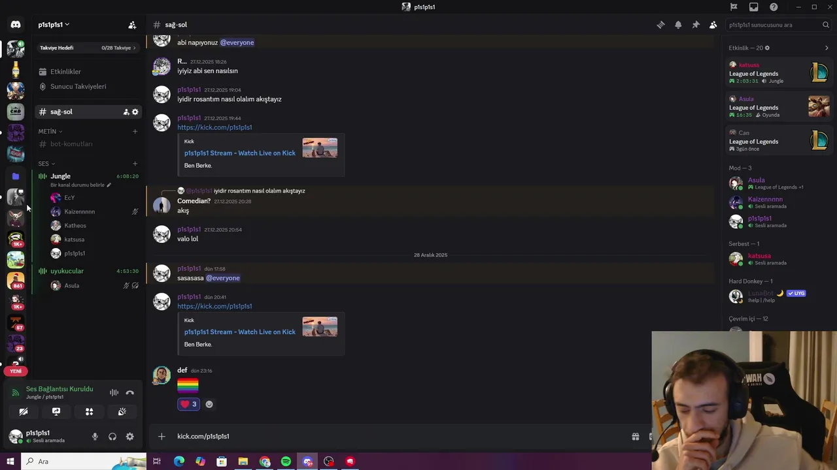Image resolution: width=837 pixels, height=470 pixels.
Task: Open Sunucu Takviyeleri entry
Action: click(x=88, y=86)
